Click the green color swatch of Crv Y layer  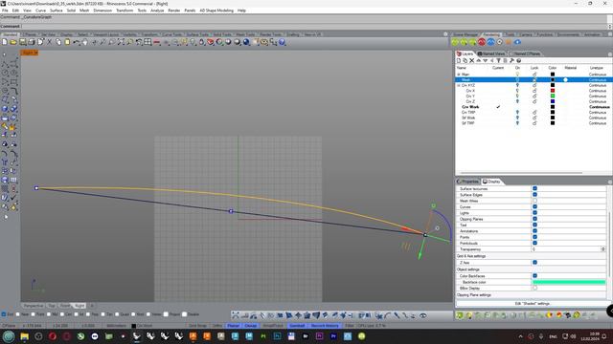point(553,96)
